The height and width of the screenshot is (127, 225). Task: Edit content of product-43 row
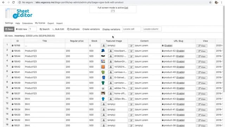[131, 99]
